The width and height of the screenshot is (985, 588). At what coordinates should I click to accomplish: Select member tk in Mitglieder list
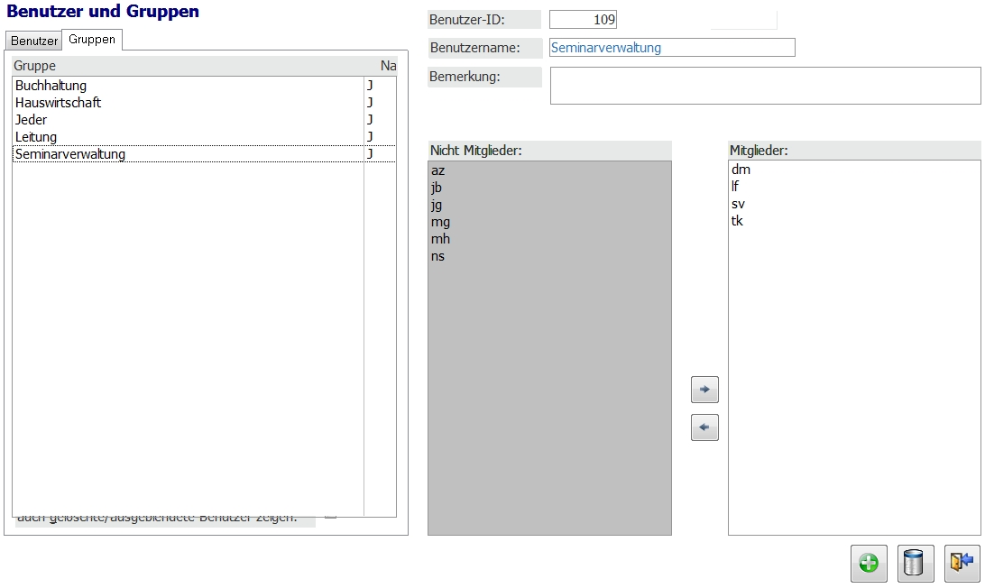(738, 221)
